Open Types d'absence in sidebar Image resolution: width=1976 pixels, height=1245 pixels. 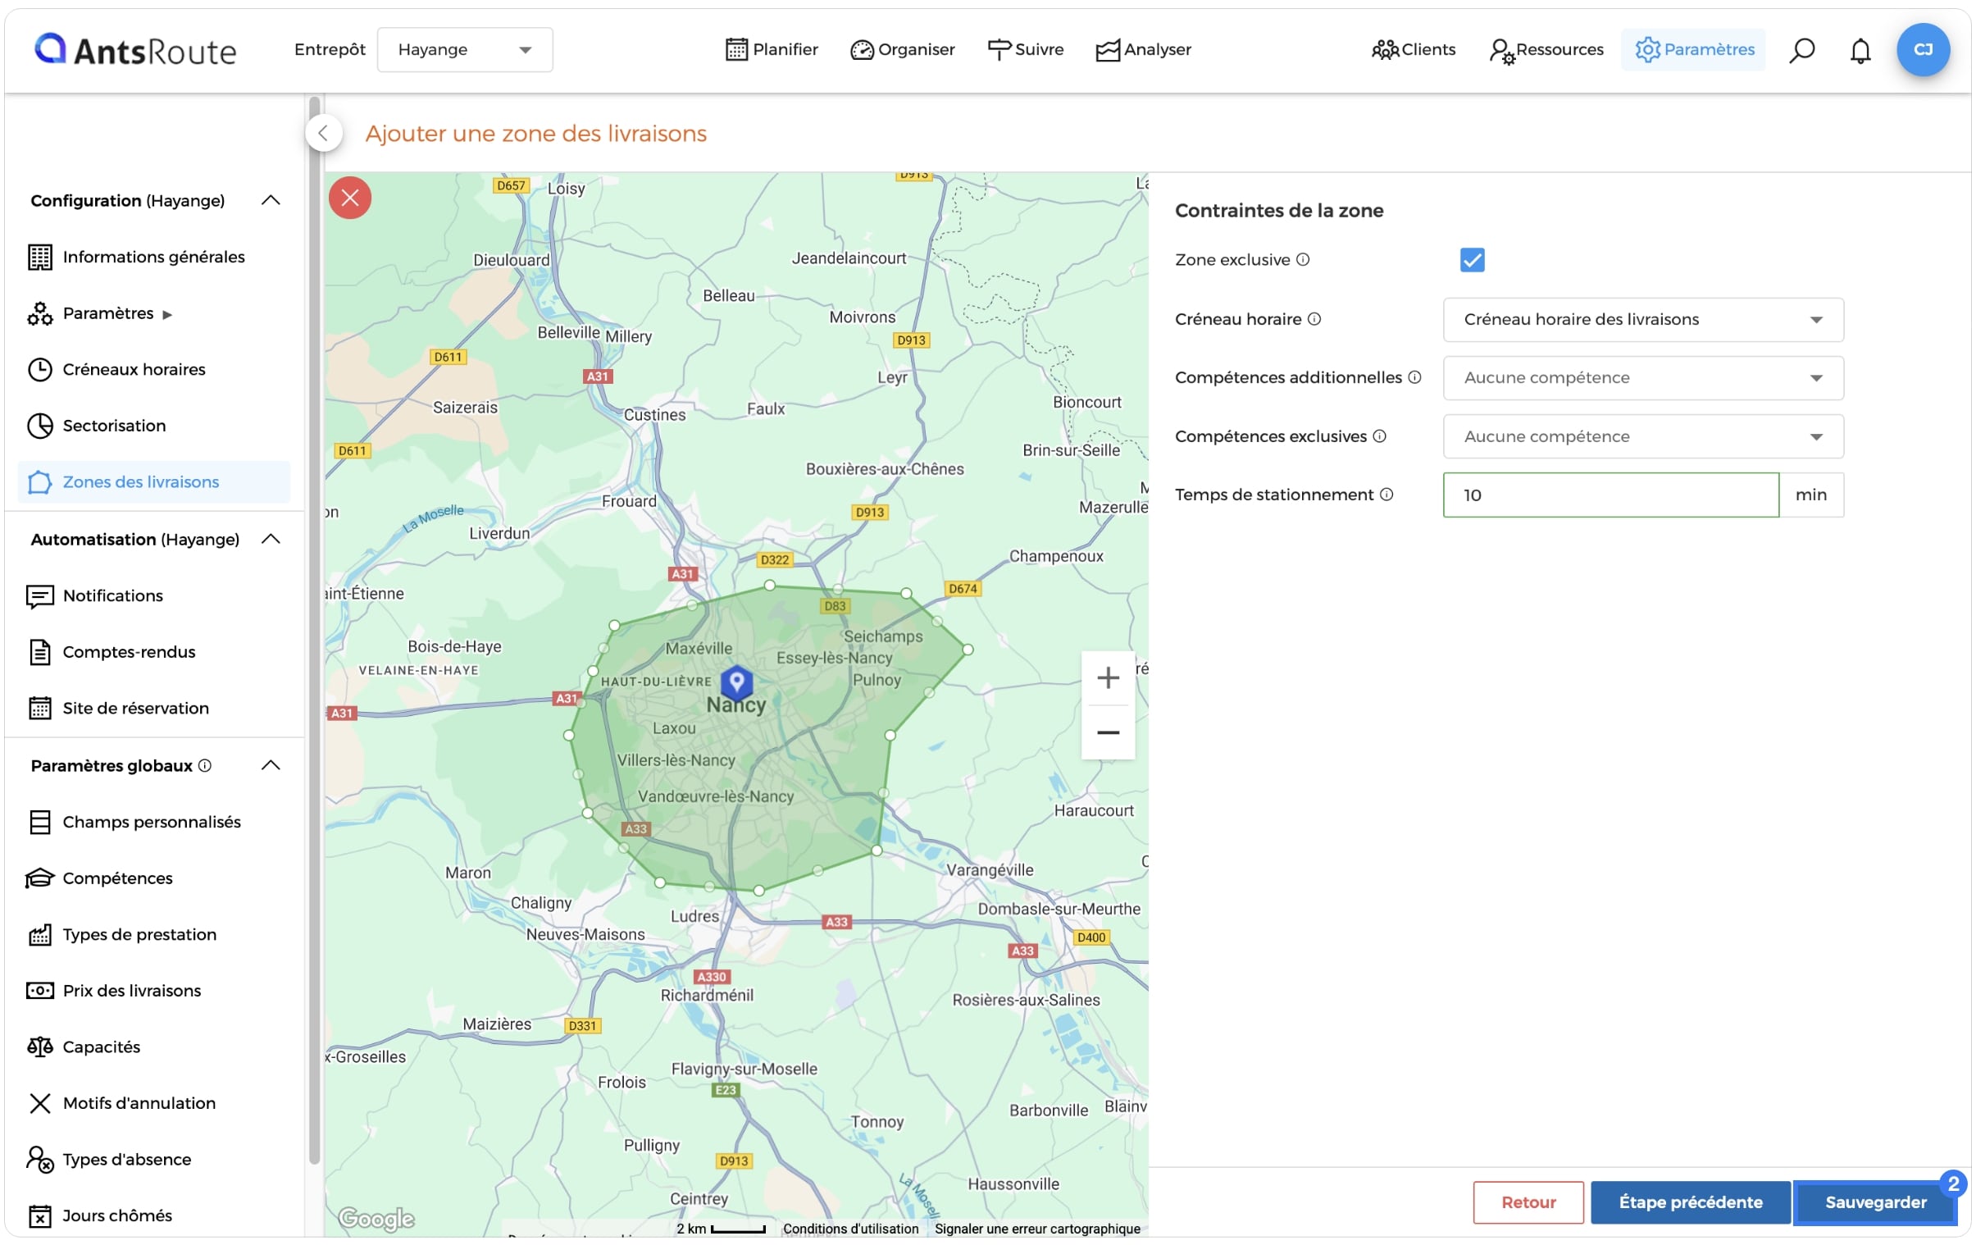click(x=153, y=1161)
